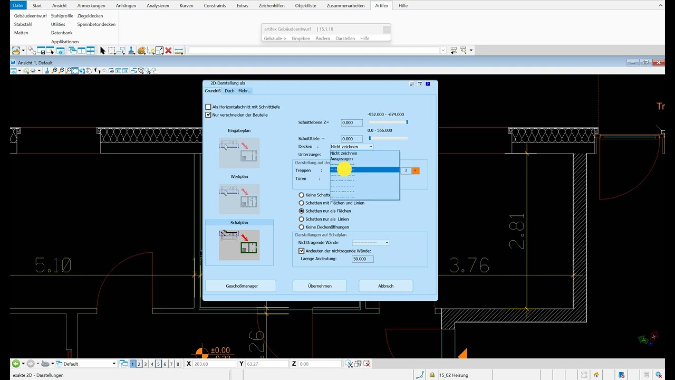675x380 pixels.
Task: Expand the main toolbar command dropdown arrow
Action: click(443, 51)
